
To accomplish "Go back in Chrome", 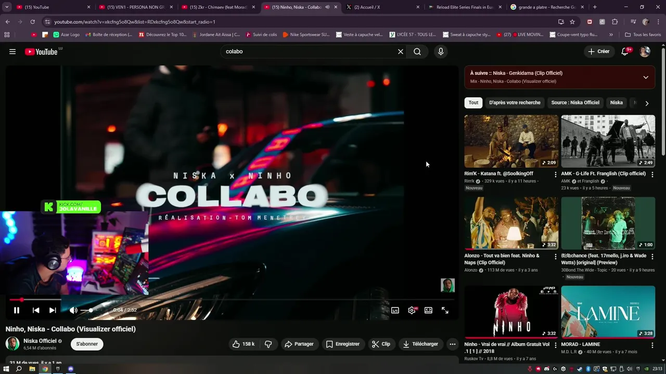I will [8, 22].
